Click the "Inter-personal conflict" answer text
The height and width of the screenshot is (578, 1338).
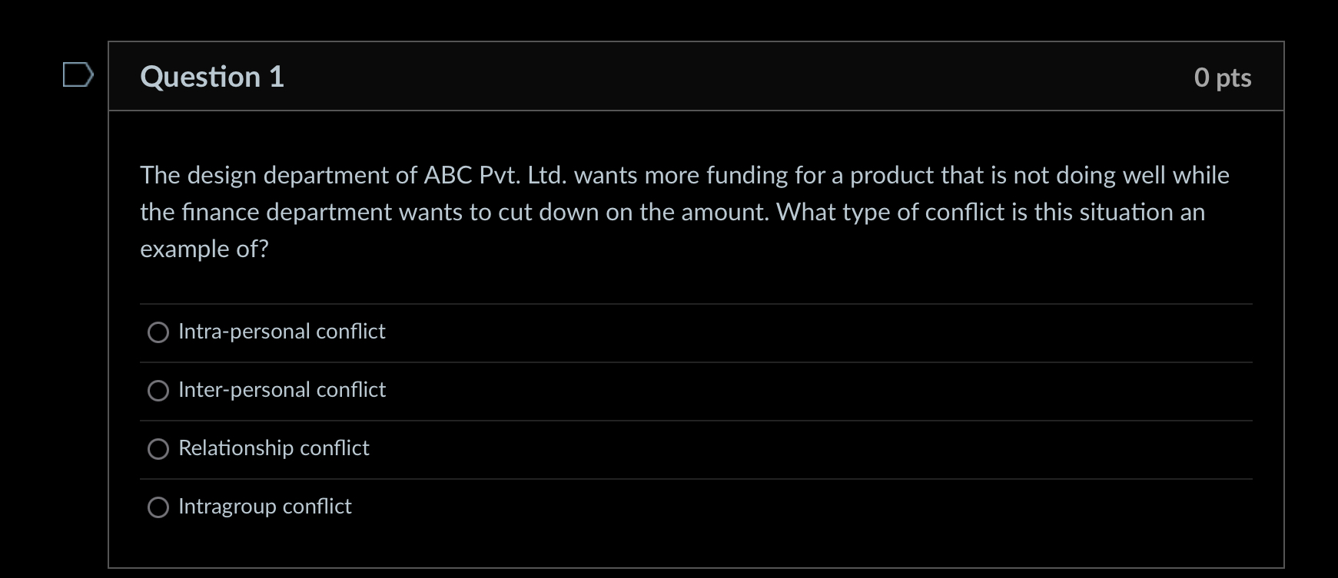click(x=281, y=390)
